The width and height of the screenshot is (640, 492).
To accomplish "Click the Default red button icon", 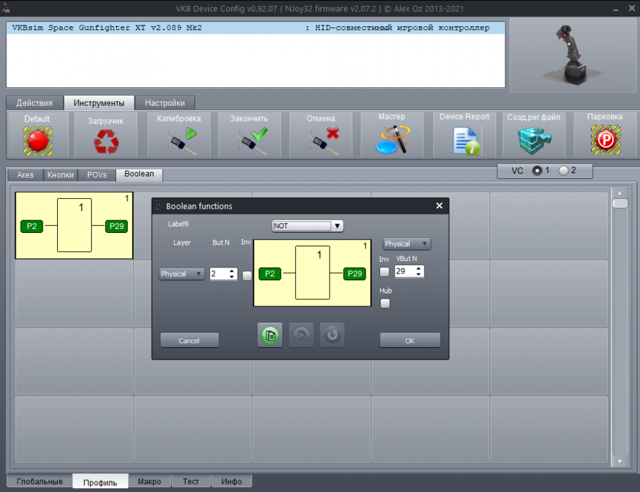I will point(37,141).
